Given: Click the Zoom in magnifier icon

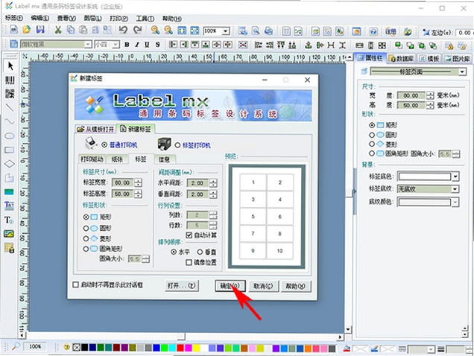Looking at the screenshot, I should pyautogui.click(x=155, y=31).
